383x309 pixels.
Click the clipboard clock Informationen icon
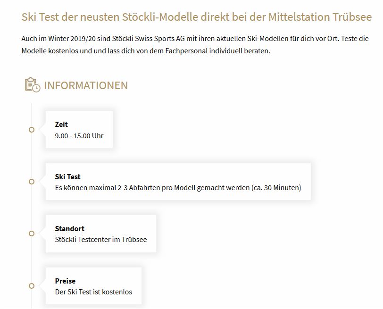33,85
